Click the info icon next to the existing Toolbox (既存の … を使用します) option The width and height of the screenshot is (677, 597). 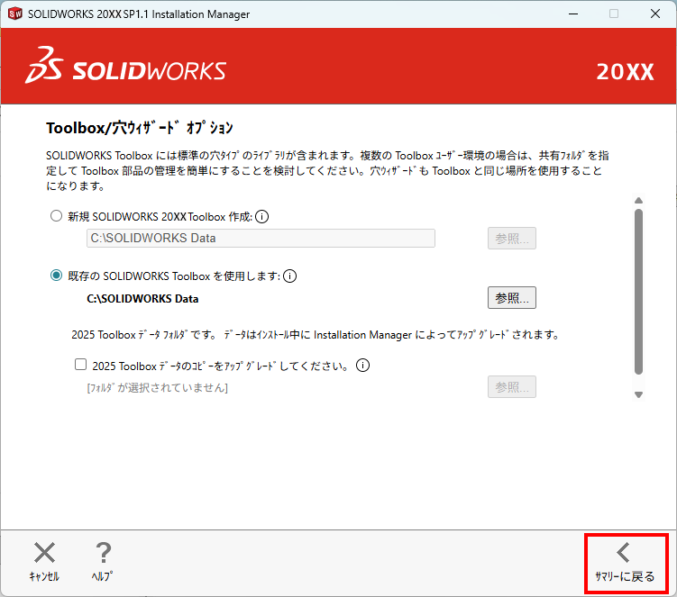point(289,276)
